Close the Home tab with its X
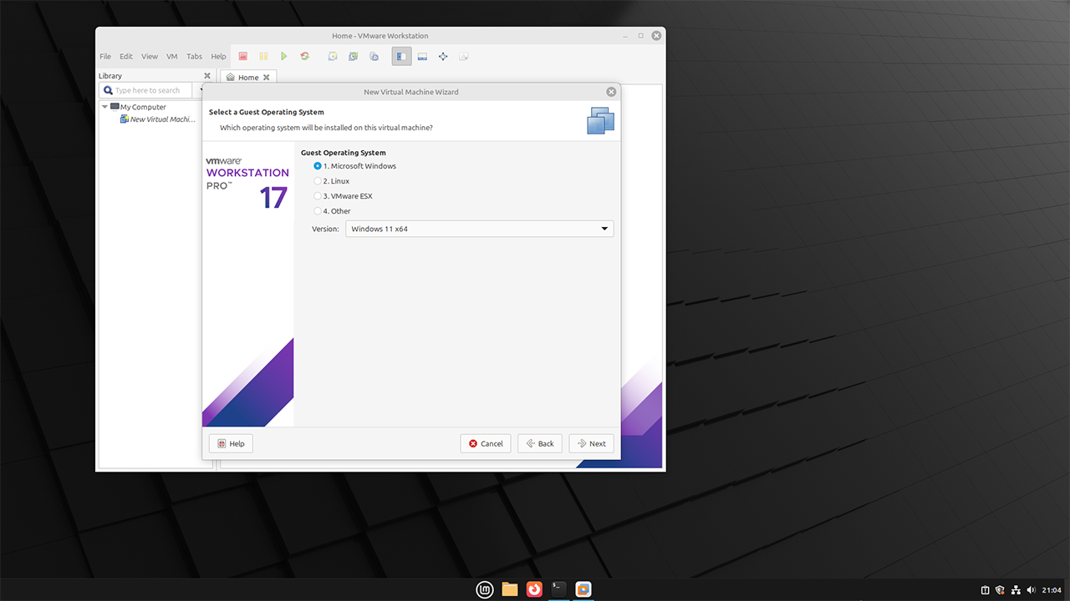Screen dimensions: 1070x601 pos(267,78)
